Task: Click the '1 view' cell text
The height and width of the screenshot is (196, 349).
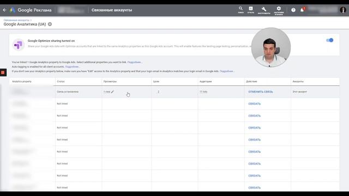Action: click(107, 92)
